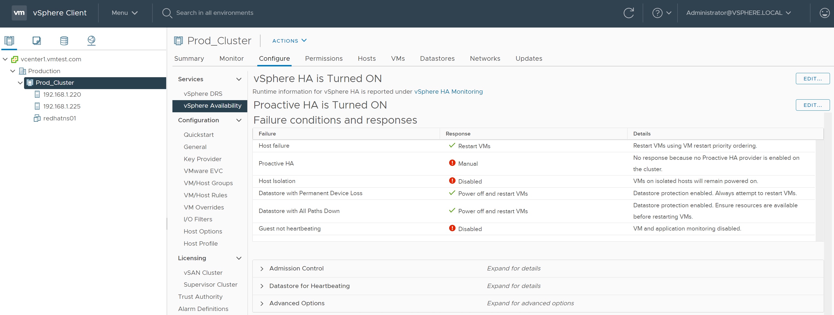834x315 pixels.
Task: Switch to the Monitor tab
Action: [x=232, y=59]
